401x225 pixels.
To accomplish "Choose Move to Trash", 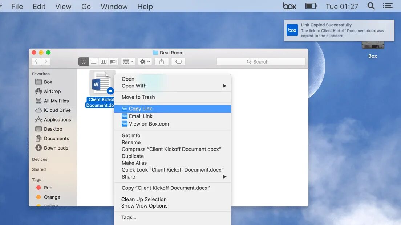I will click(173, 97).
